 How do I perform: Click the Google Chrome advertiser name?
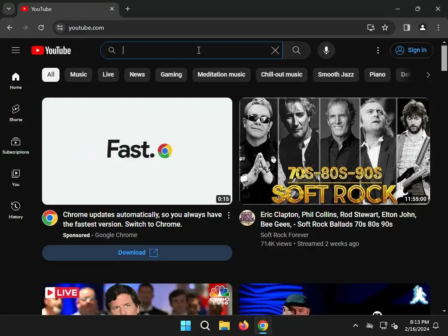(116, 235)
